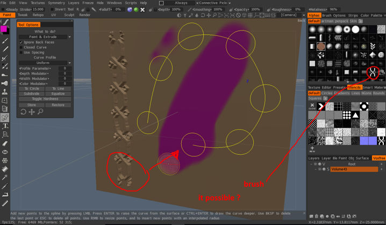Enable the Closed Curve checkbox
The height and width of the screenshot is (225, 386).
tap(22, 47)
